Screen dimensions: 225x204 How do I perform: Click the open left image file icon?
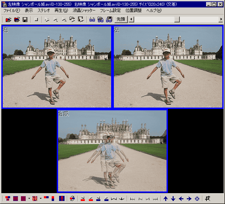[8, 20]
